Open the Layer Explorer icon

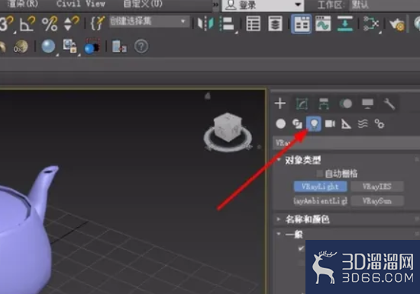[275, 24]
